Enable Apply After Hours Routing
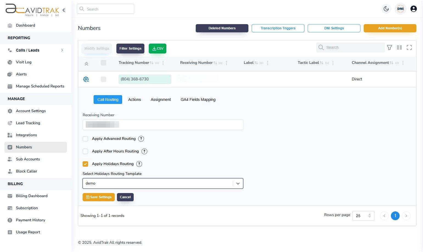 click(x=85, y=151)
